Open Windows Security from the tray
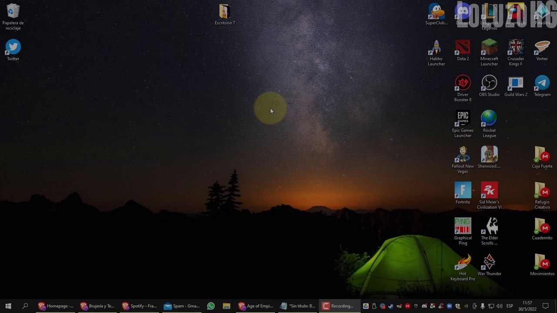This screenshot has height=313, width=557. (x=458, y=306)
